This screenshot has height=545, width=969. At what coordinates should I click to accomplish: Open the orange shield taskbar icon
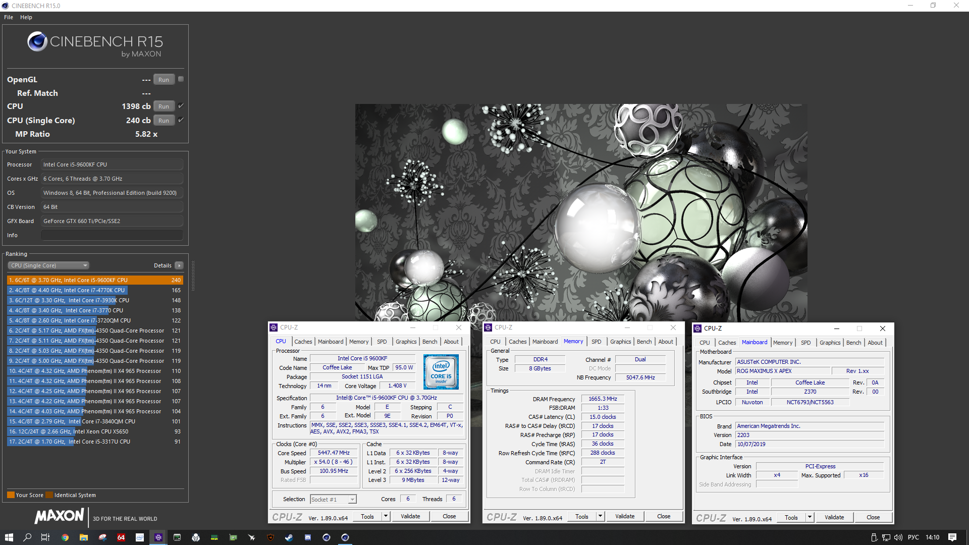[271, 537]
